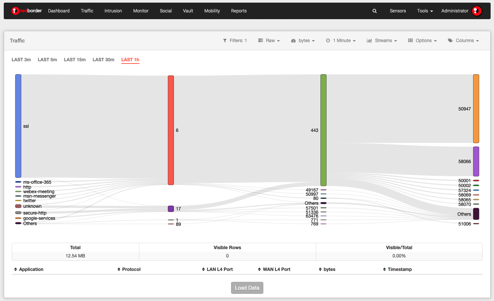Image resolution: width=494 pixels, height=301 pixels.
Task: Click the Administrator avatar icon
Action: [477, 11]
